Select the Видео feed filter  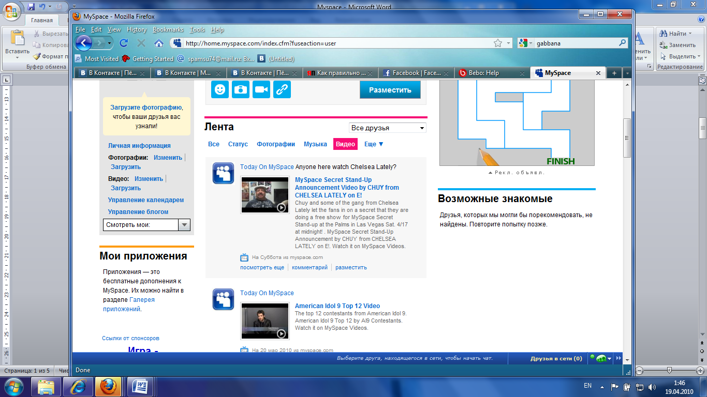pos(345,144)
